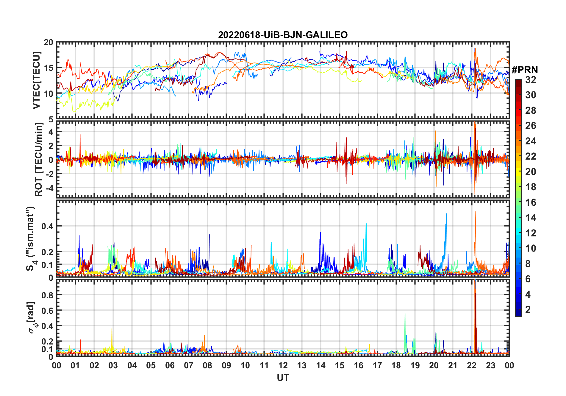Screen dimensions: 566x396
Task: Click sigma phi y-axis tick label 0.6
Action: point(47,311)
